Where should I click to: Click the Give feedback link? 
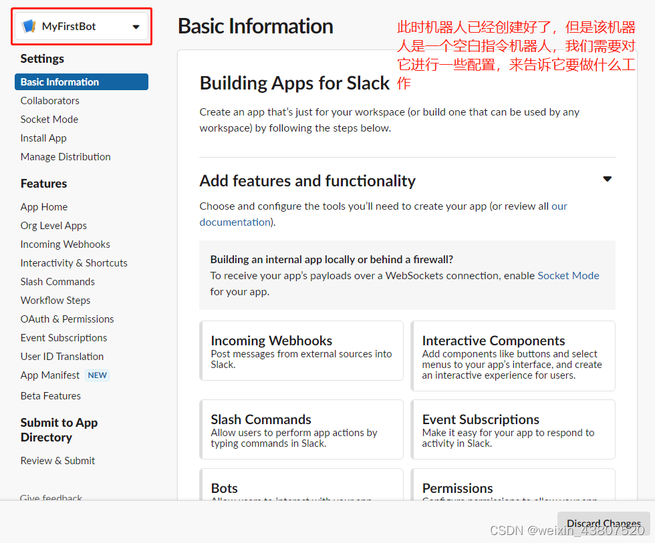pyautogui.click(x=51, y=498)
